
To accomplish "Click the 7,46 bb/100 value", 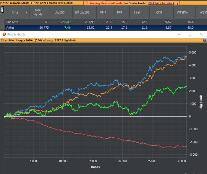I will 67,27.
